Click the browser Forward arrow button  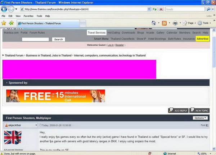click(11, 9)
